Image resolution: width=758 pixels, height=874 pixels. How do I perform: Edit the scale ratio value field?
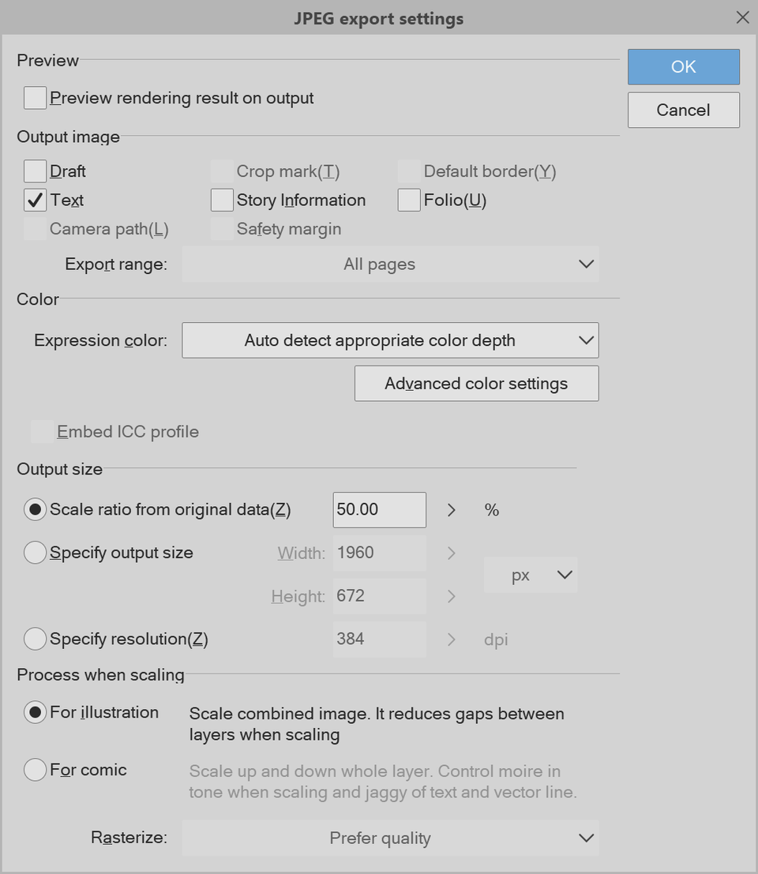click(379, 509)
